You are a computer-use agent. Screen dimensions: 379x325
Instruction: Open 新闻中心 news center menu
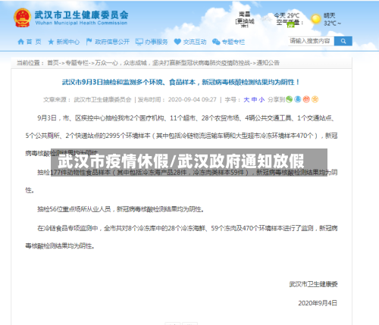[x=64, y=42]
